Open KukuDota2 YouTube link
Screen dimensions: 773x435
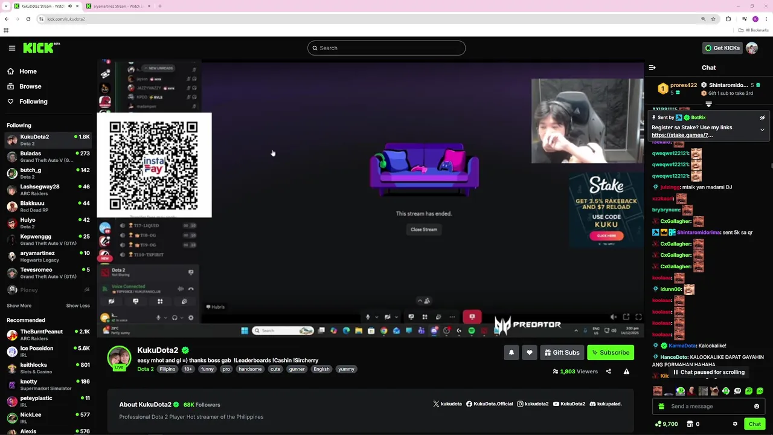pyautogui.click(x=569, y=404)
